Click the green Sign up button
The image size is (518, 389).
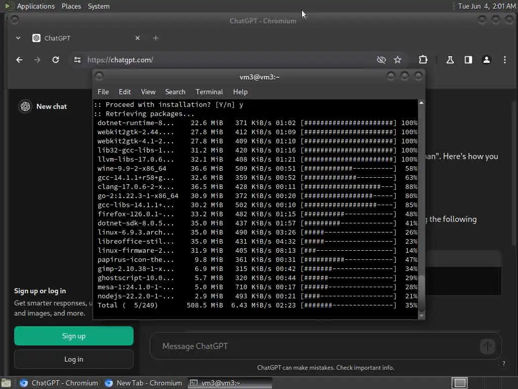point(74,336)
